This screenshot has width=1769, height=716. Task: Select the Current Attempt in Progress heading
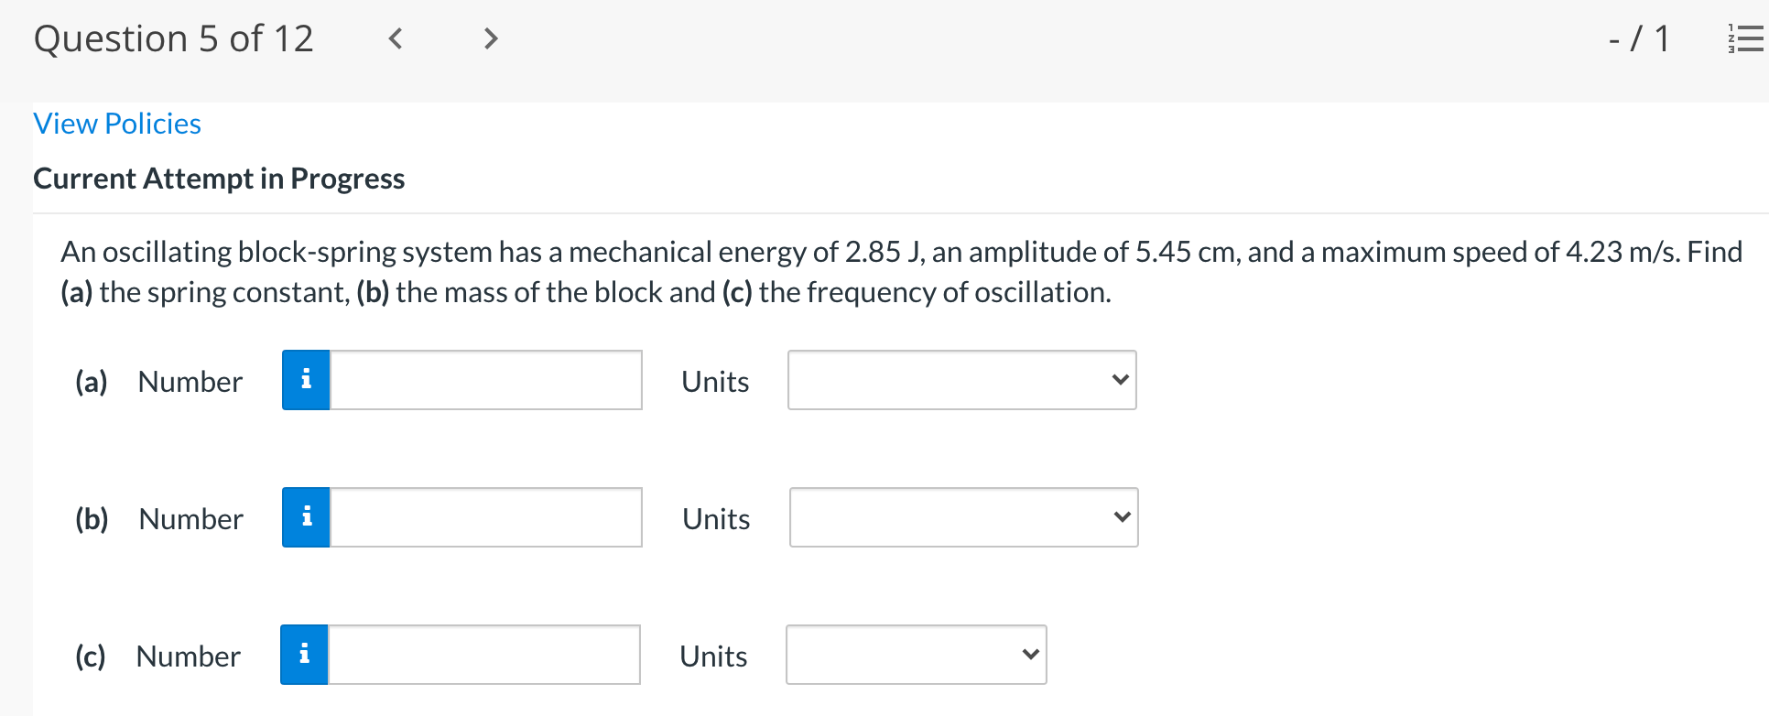pyautogui.click(x=219, y=179)
